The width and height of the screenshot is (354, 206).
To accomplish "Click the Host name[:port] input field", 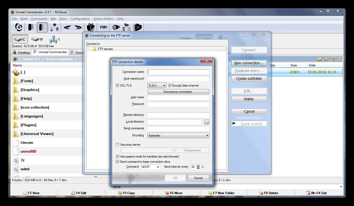I will pyautogui.click(x=178, y=79).
